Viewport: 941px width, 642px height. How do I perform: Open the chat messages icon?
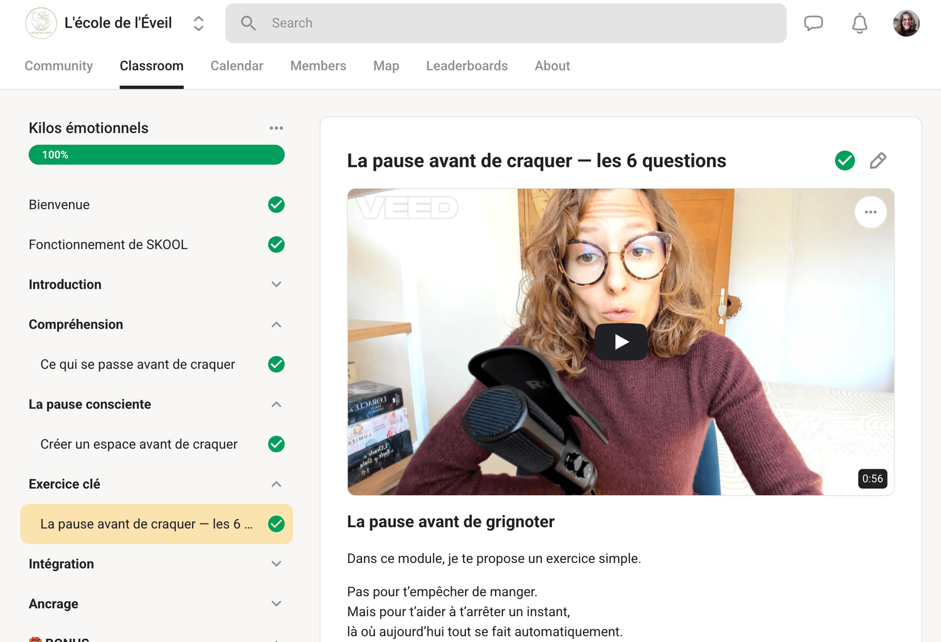[x=814, y=23]
